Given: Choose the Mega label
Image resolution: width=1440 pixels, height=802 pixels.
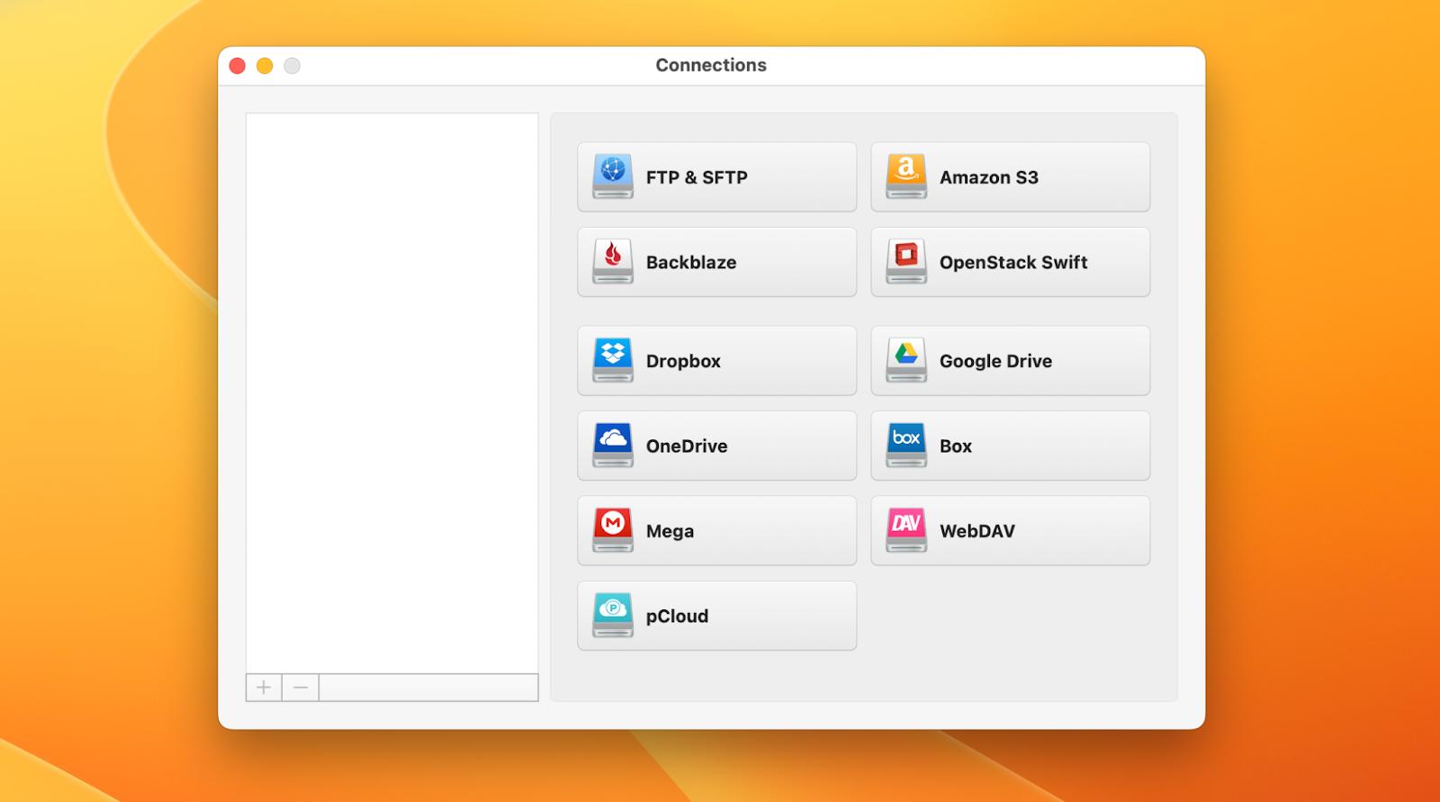Looking at the screenshot, I should (670, 531).
